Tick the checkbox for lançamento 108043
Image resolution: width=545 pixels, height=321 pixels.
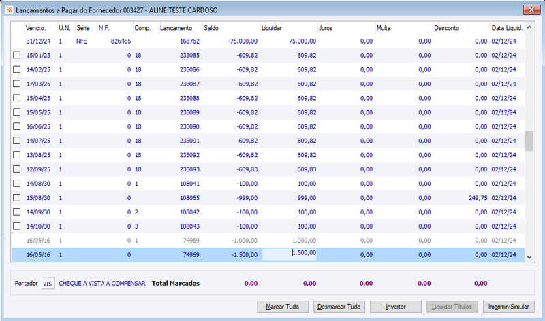(x=16, y=226)
